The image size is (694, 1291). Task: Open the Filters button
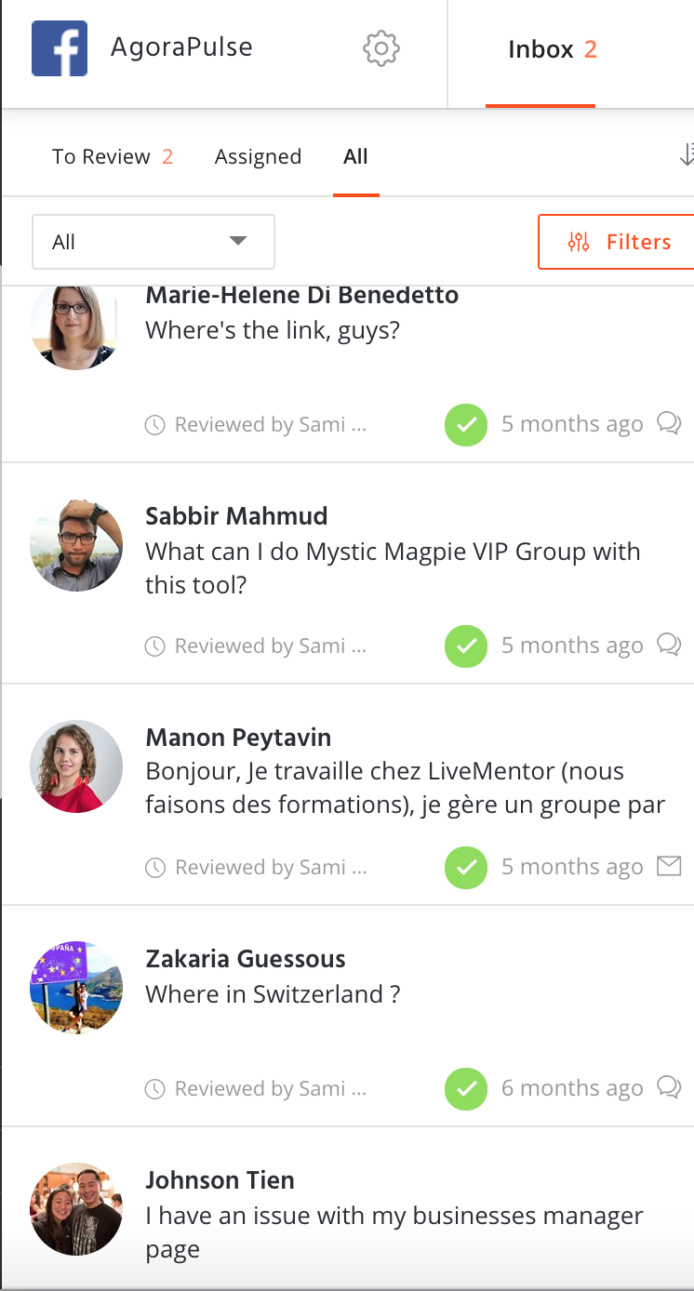click(x=618, y=242)
